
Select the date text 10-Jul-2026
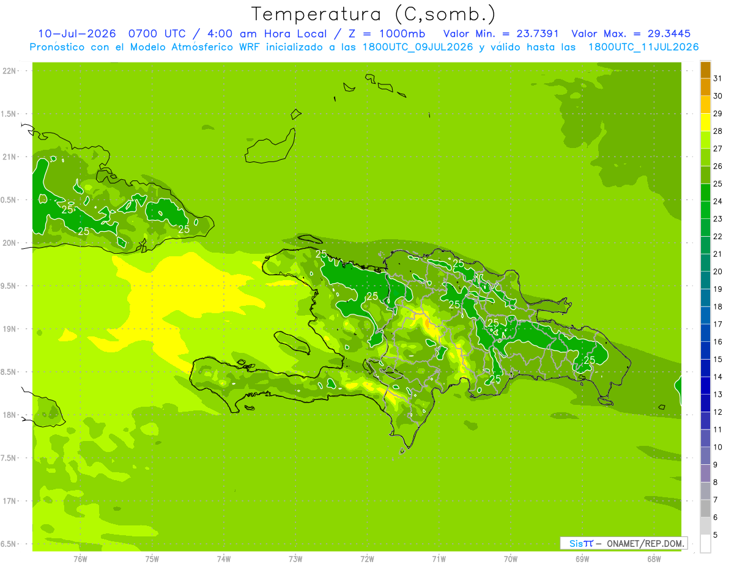point(76,34)
